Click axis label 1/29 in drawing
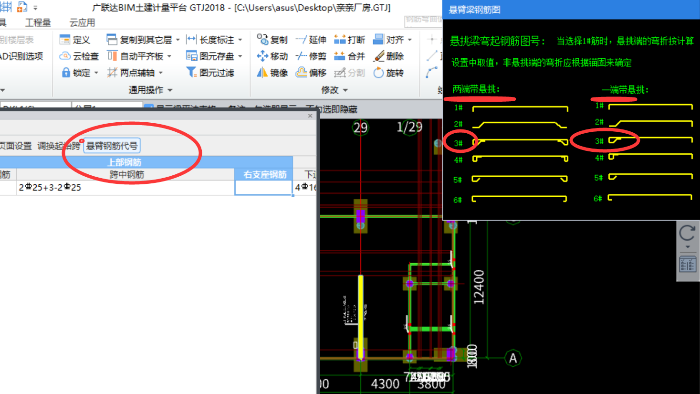Screen dimensions: 700x394 [409, 127]
